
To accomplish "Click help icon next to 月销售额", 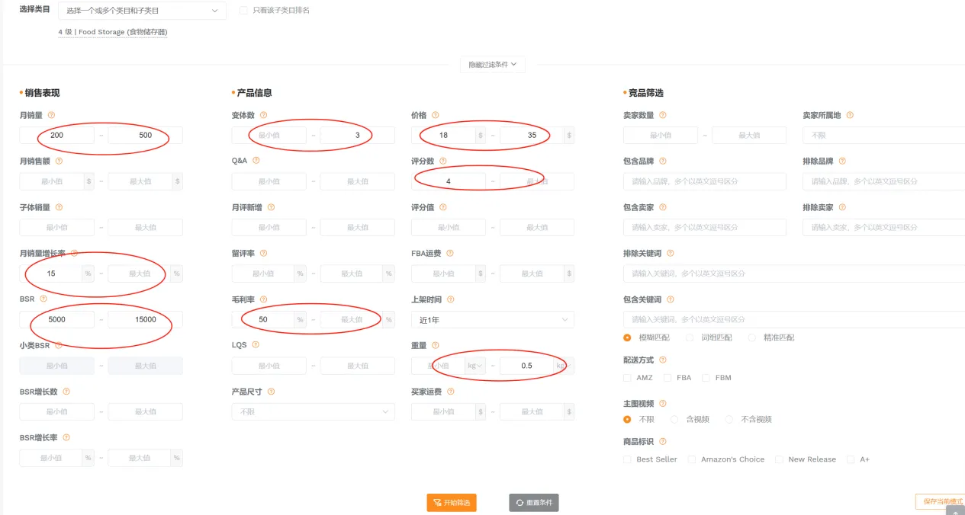I will [x=59, y=161].
